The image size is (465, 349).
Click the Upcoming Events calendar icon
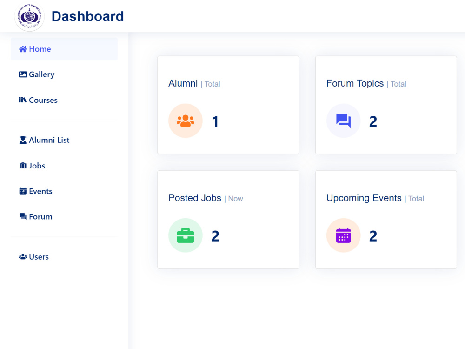343,235
